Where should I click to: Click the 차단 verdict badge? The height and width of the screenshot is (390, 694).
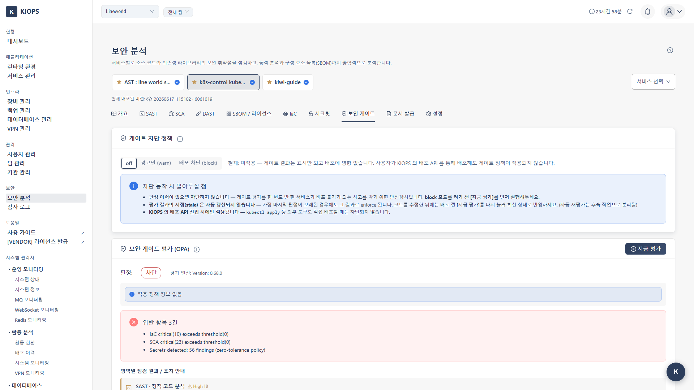point(151,273)
